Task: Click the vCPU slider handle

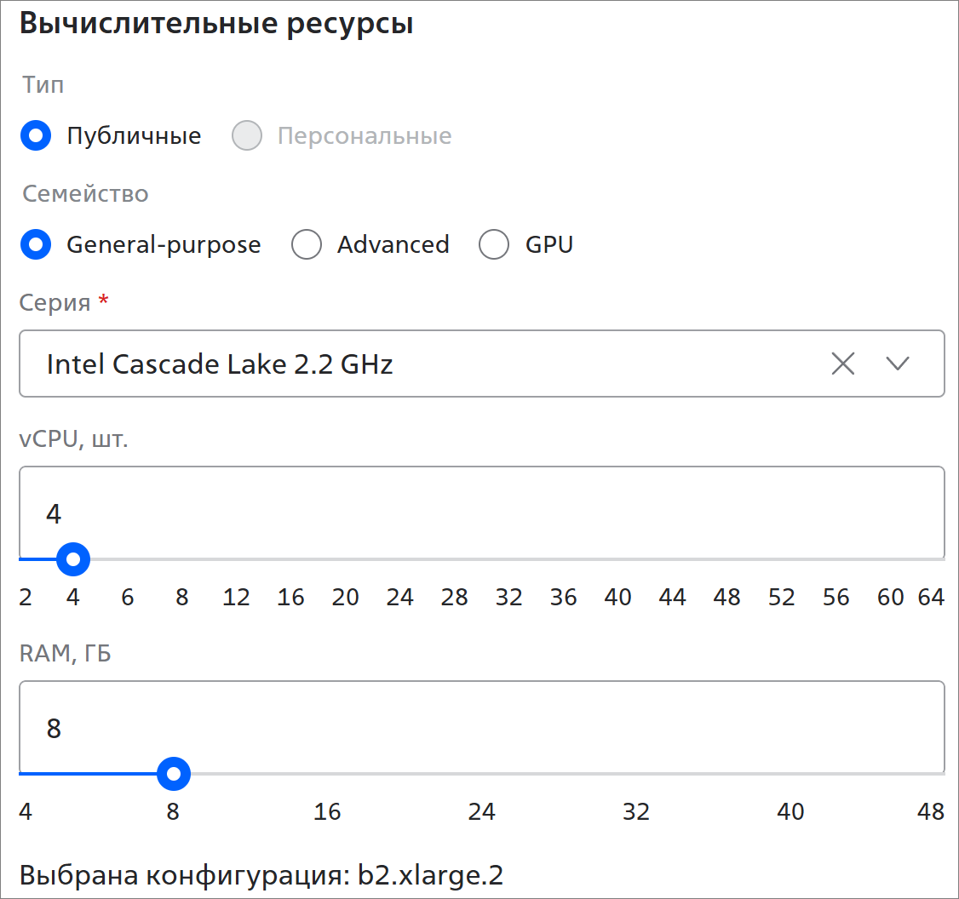Action: click(x=73, y=559)
